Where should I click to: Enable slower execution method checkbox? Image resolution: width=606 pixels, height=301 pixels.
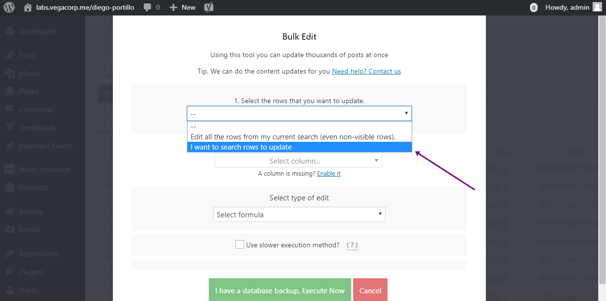pyautogui.click(x=240, y=245)
